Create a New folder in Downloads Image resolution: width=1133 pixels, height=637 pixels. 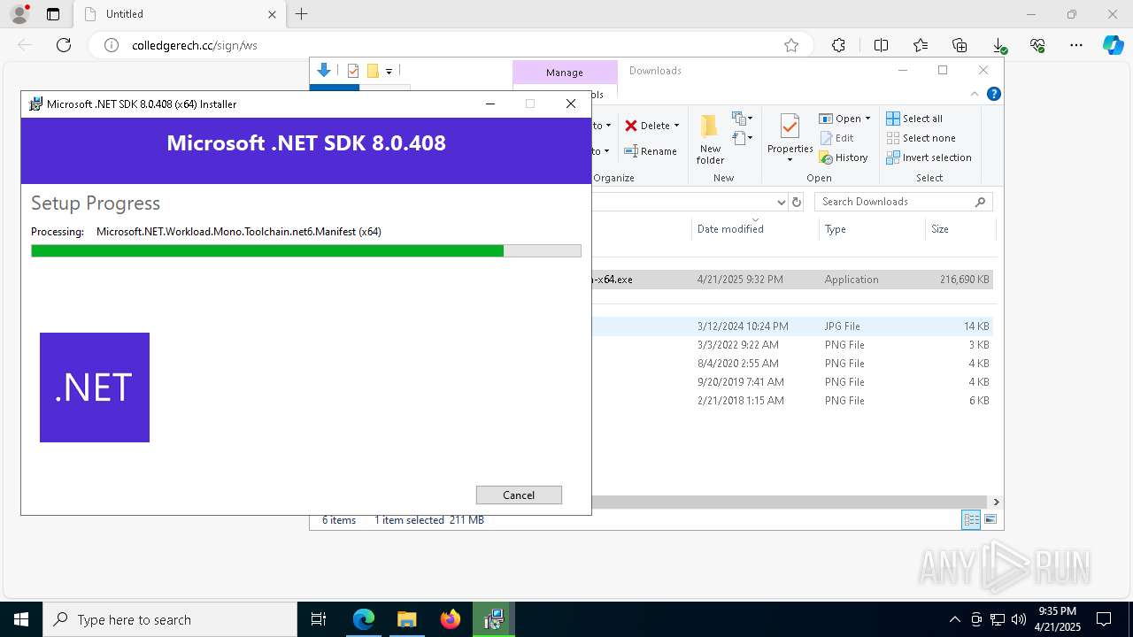[710, 139]
